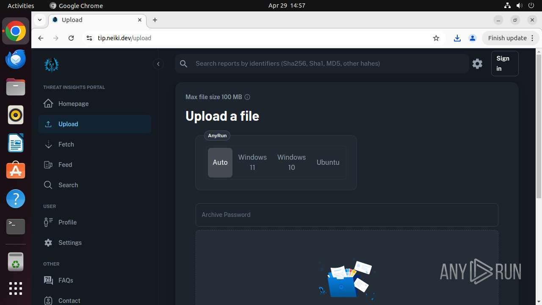This screenshot has height=305, width=542.
Task: Open the Fetch sidebar item
Action: [95, 144]
